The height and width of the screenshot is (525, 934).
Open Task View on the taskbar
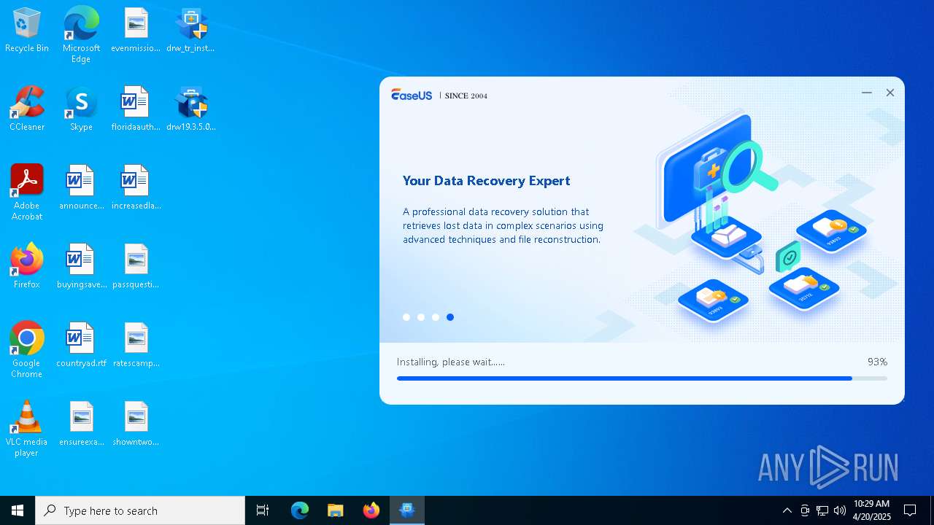coord(263,510)
